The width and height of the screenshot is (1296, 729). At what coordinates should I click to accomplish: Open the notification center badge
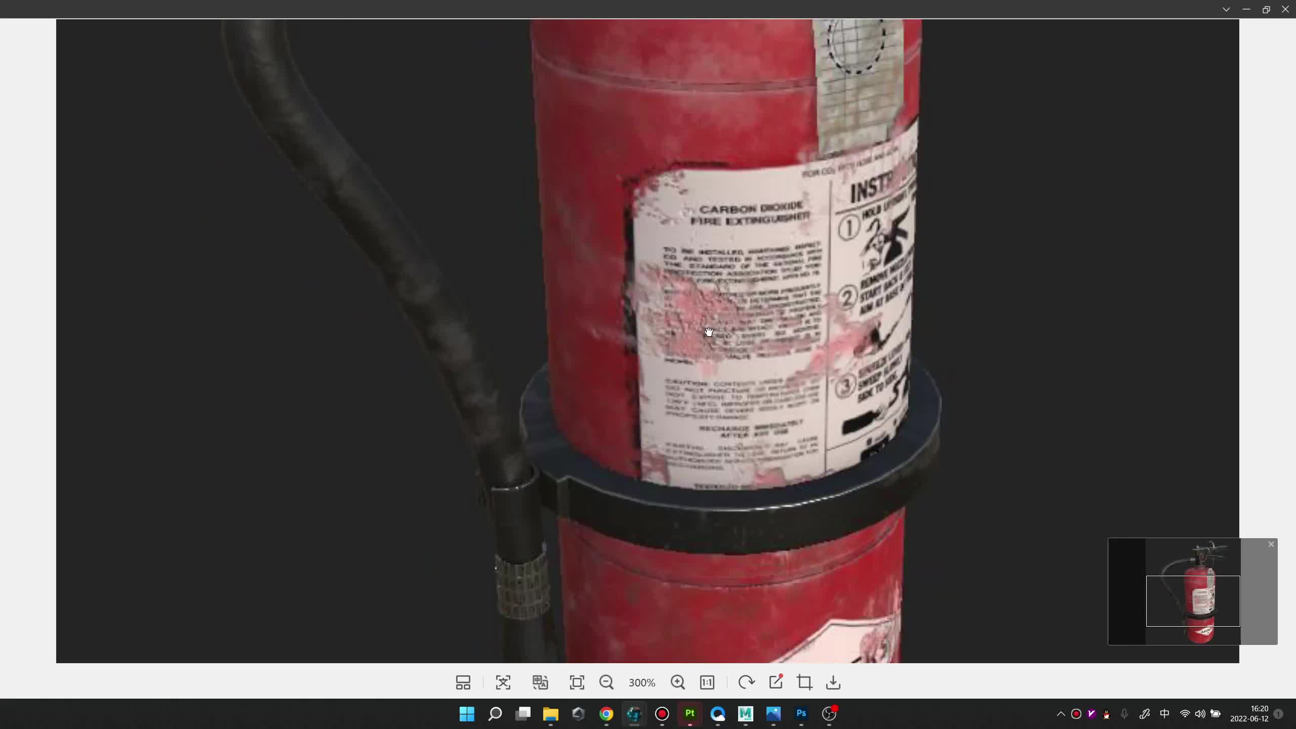pos(1278,714)
